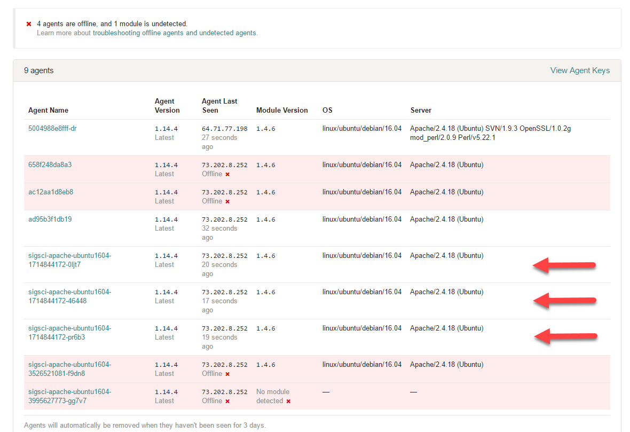Screen dimensions: 630x432
Task: Open troubleshooting offline agents and undetected agents link
Action: pyautogui.click(x=175, y=33)
